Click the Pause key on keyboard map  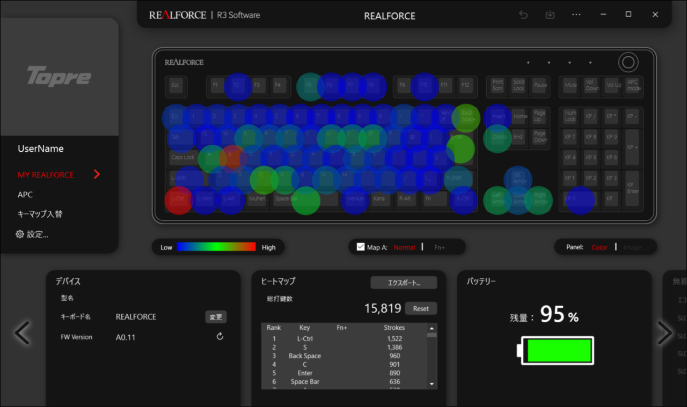point(540,85)
